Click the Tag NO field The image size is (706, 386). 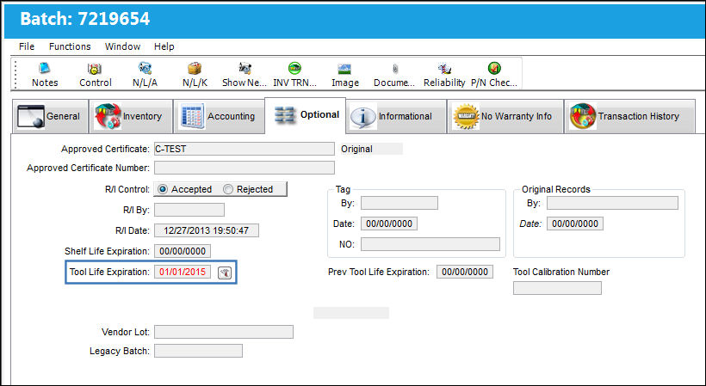(x=430, y=244)
